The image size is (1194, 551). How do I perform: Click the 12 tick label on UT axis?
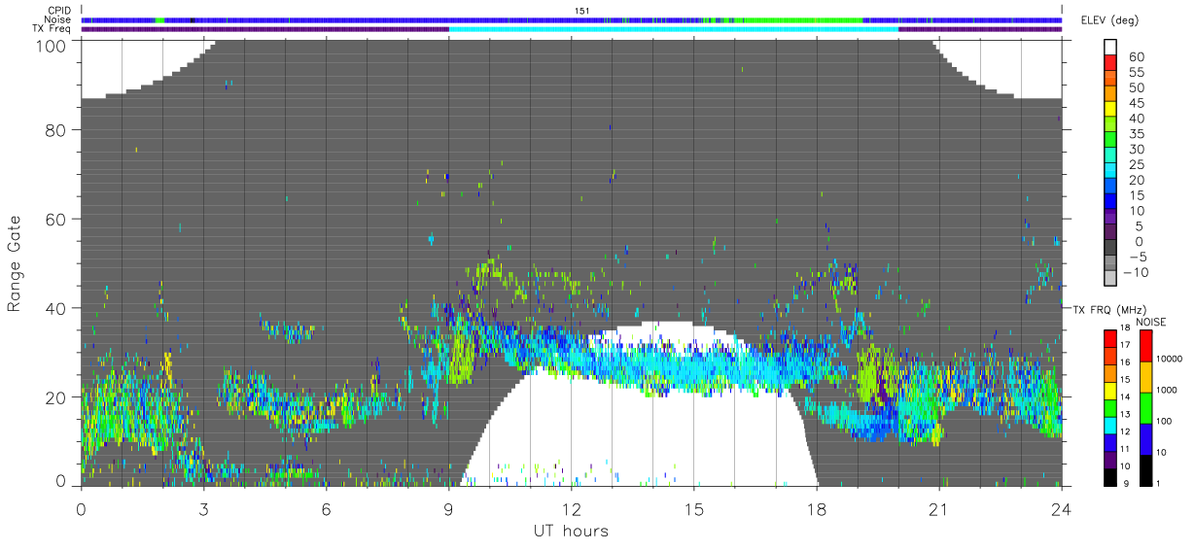tap(572, 508)
